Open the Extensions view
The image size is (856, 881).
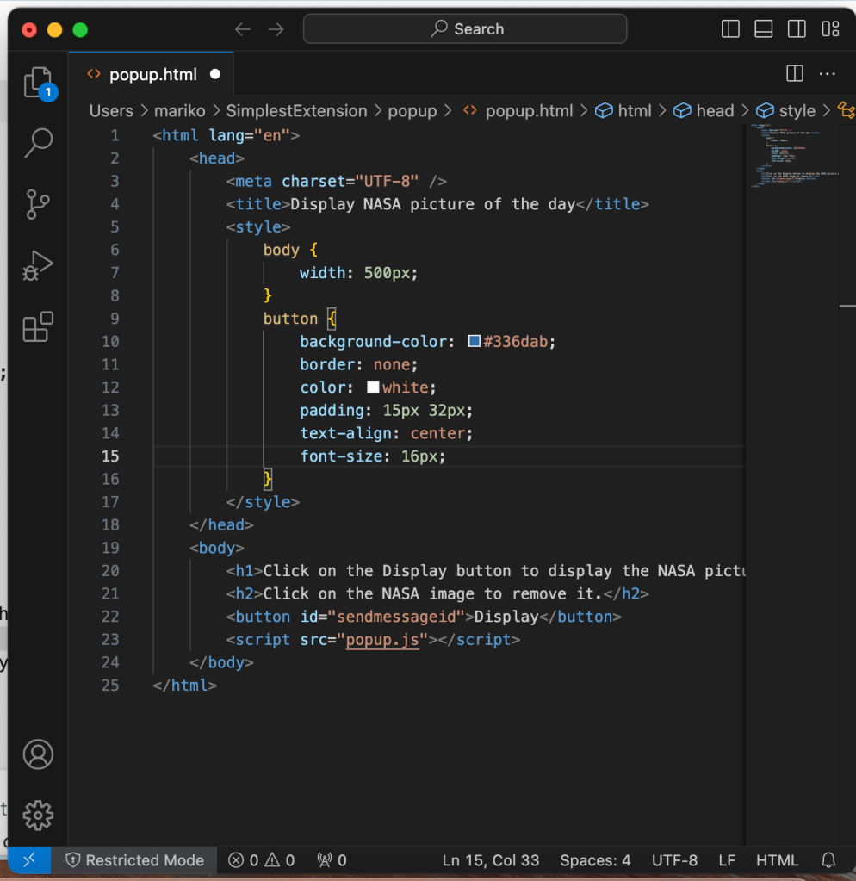tap(38, 327)
